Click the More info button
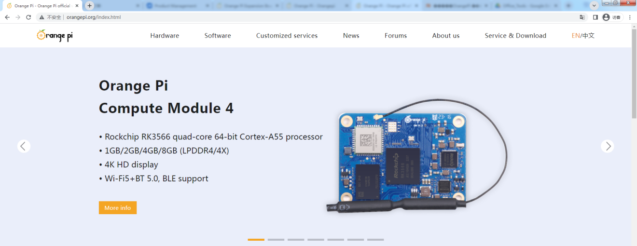 pos(118,207)
